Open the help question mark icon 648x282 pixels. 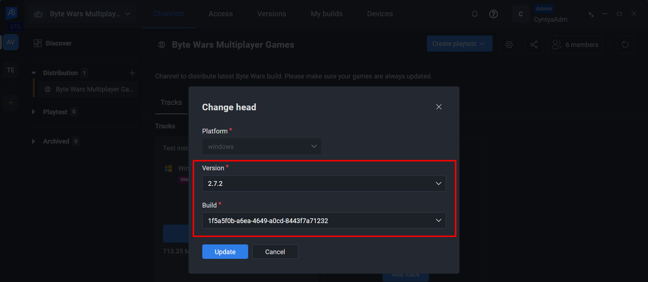(x=493, y=14)
